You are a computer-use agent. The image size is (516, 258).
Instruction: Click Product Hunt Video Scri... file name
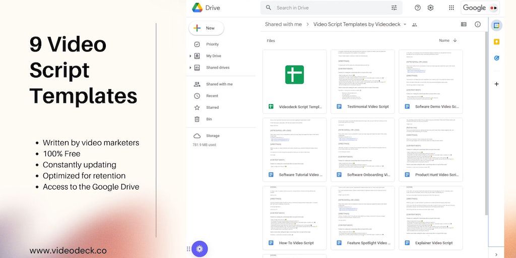click(x=437, y=175)
